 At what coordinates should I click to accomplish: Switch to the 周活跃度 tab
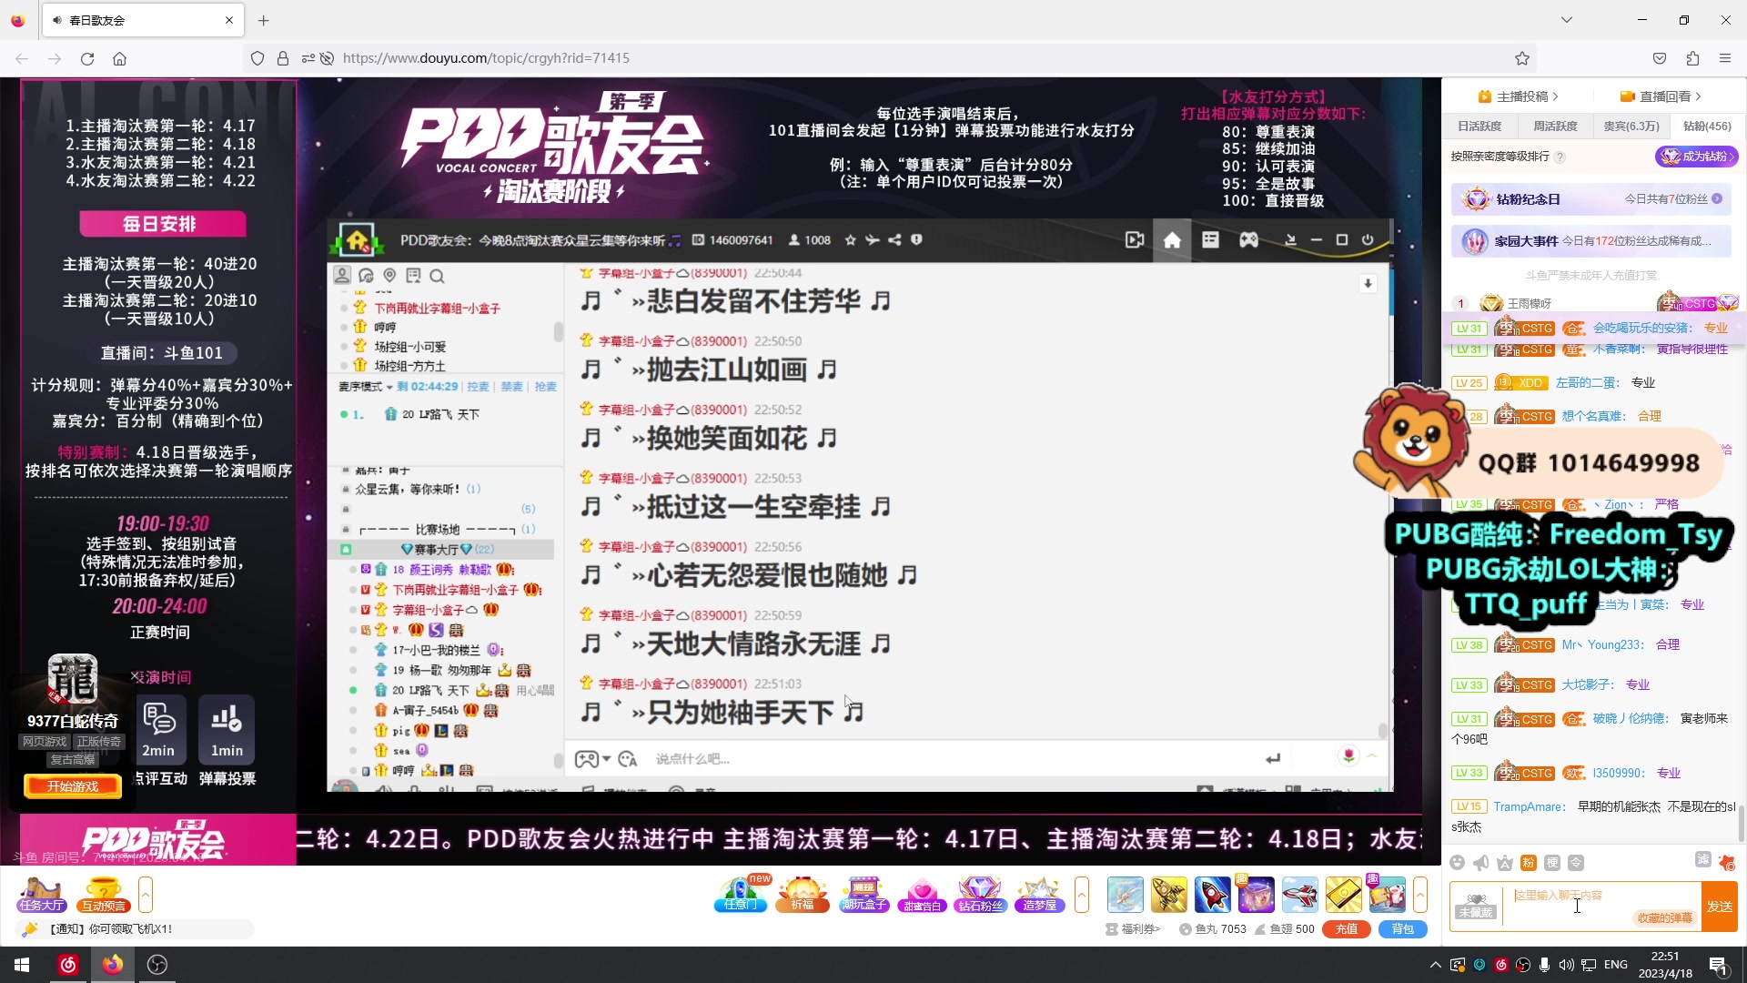pos(1556,127)
